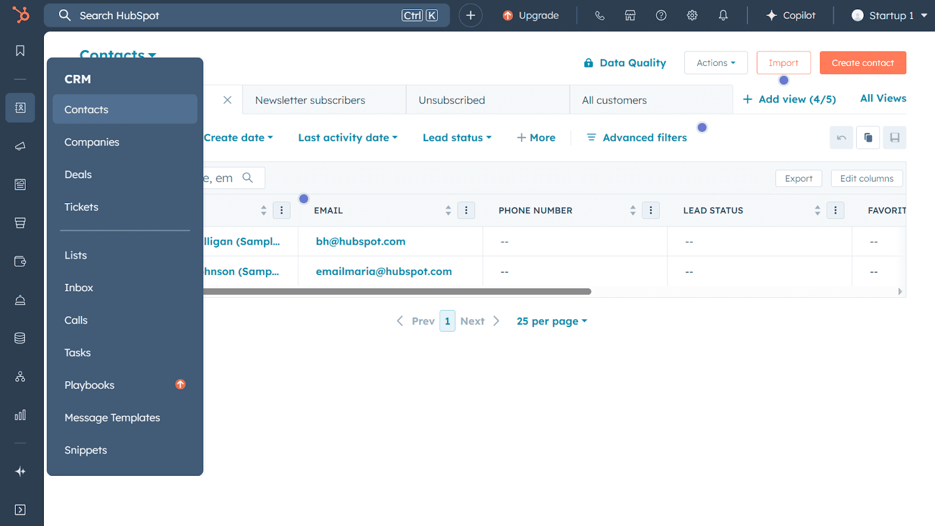Open the calling phone icon

(x=600, y=16)
